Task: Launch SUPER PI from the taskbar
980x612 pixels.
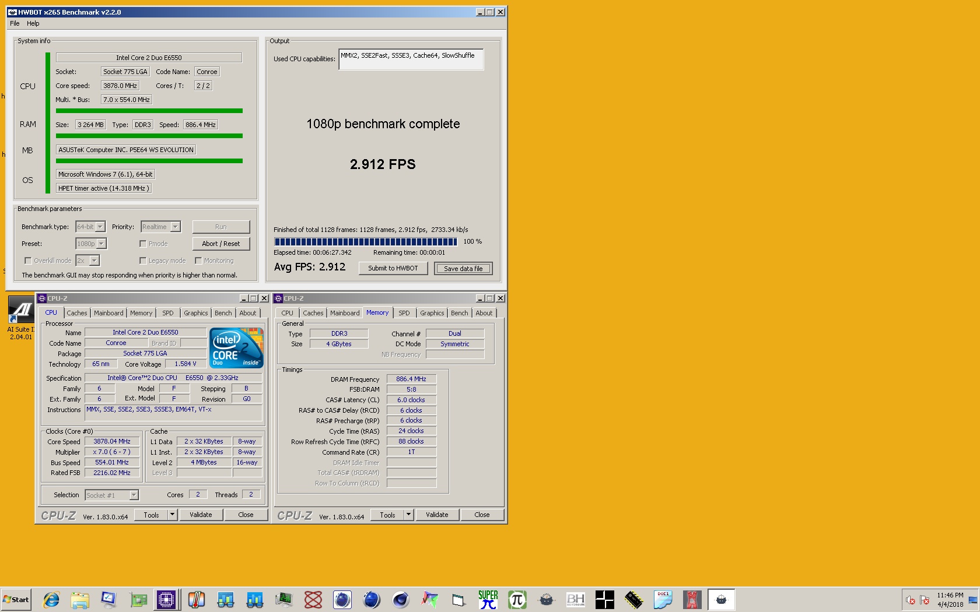Action: coord(488,599)
